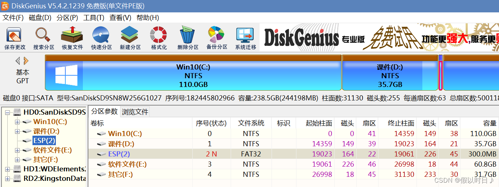The width and height of the screenshot is (499, 187).
Task: Click the 300.0MB capacity cell
Action: pyautogui.click(x=482, y=154)
